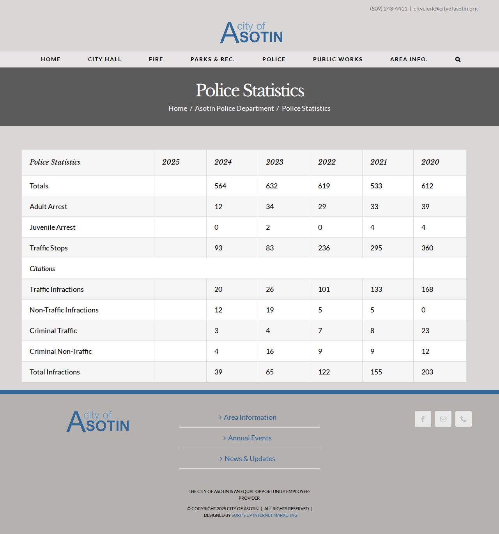
Task: Click the City of Asotin footer logo
Action: pyautogui.click(x=98, y=421)
